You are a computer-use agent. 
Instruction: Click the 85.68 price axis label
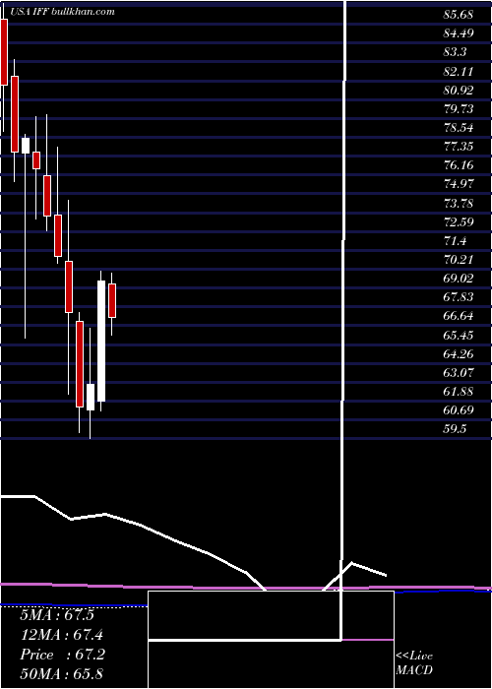click(459, 15)
